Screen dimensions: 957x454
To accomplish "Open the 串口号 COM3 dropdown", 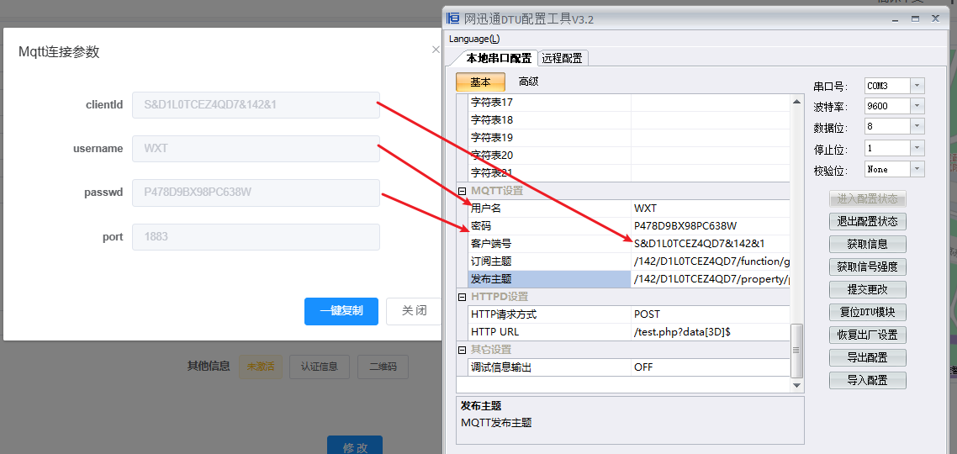I will point(917,86).
